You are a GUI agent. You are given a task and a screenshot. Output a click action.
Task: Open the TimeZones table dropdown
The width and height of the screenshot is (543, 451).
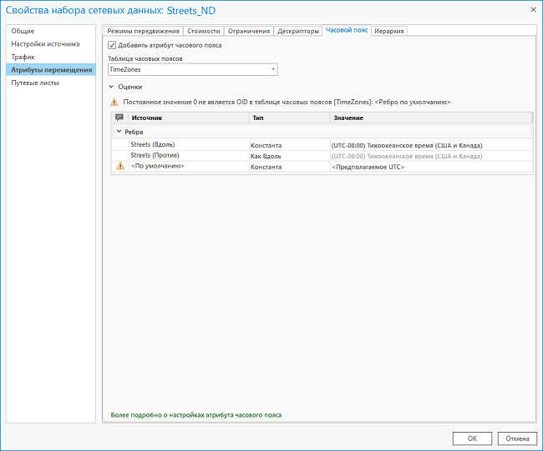(x=273, y=70)
